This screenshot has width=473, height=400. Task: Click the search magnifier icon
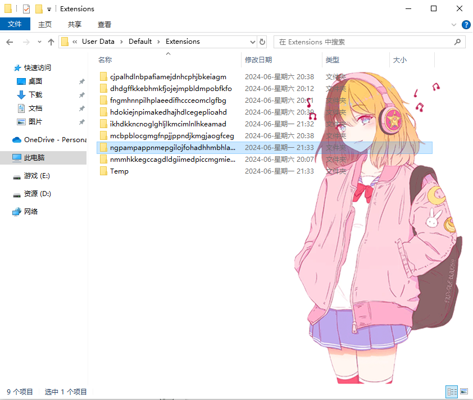point(457,42)
